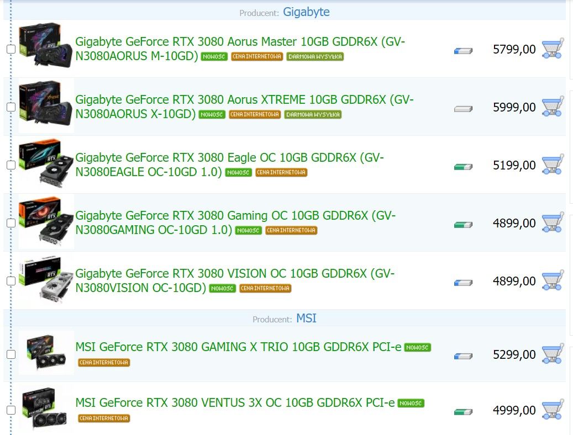View Gigabyte VISION OC product thumbnail
The width and height of the screenshot is (573, 435).
tap(46, 280)
